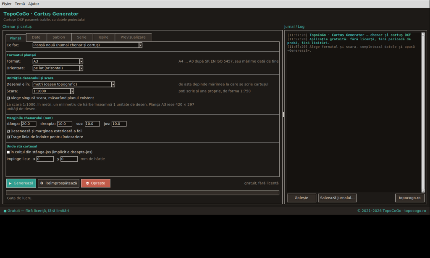Switch to the Șablon tab
Viewport: 430px width, 258px height.
(x=59, y=37)
